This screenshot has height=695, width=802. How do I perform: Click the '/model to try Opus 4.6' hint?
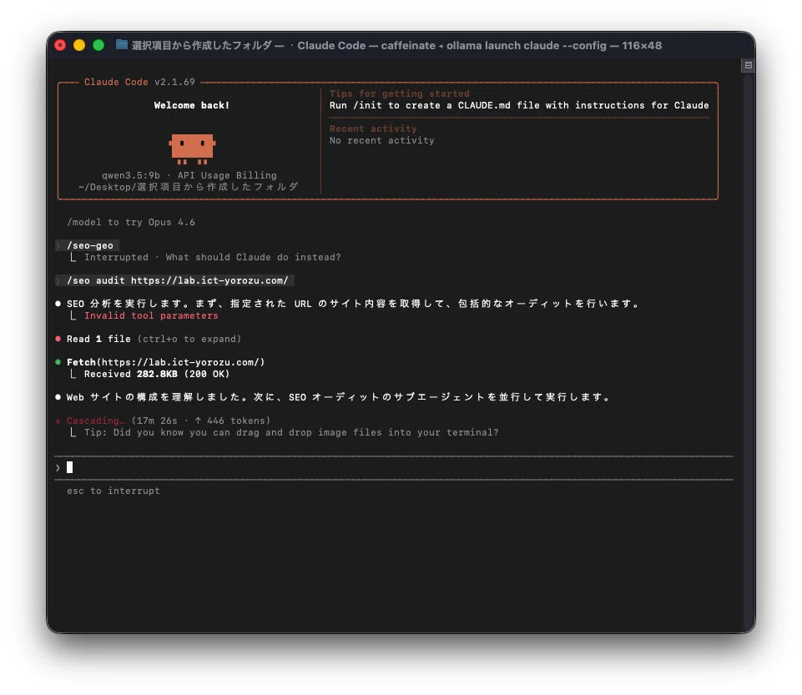[131, 223]
